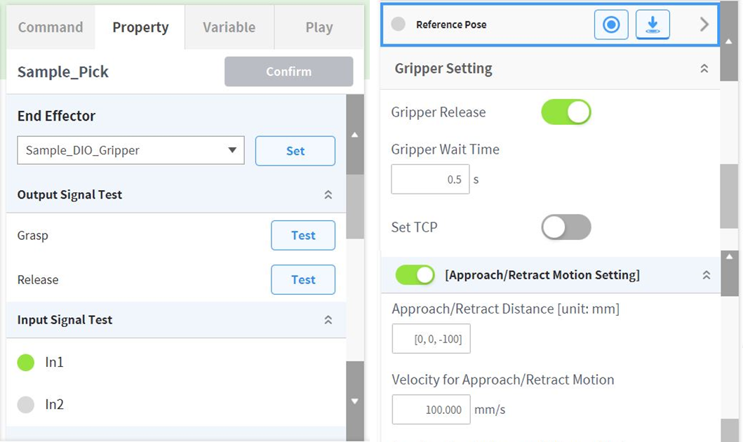The width and height of the screenshot is (743, 442).
Task: Click the Gripper Wait Time input field
Action: point(430,180)
